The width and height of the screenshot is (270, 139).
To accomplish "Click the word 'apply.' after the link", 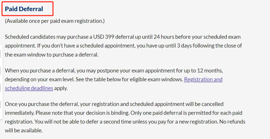I will (x=61, y=88).
